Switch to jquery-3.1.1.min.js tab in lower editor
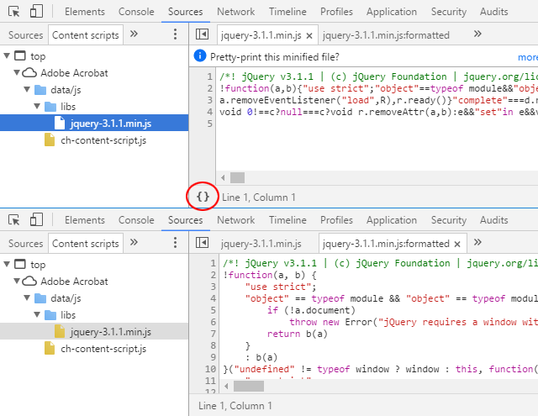Viewport: 538px width, 416px height. pyautogui.click(x=261, y=244)
